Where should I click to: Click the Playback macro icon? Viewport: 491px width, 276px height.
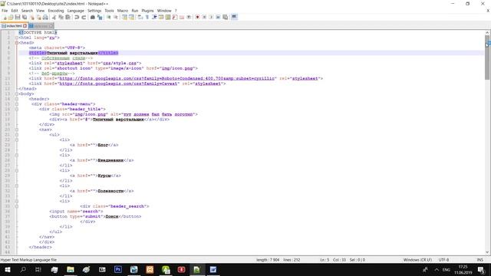(211, 17)
